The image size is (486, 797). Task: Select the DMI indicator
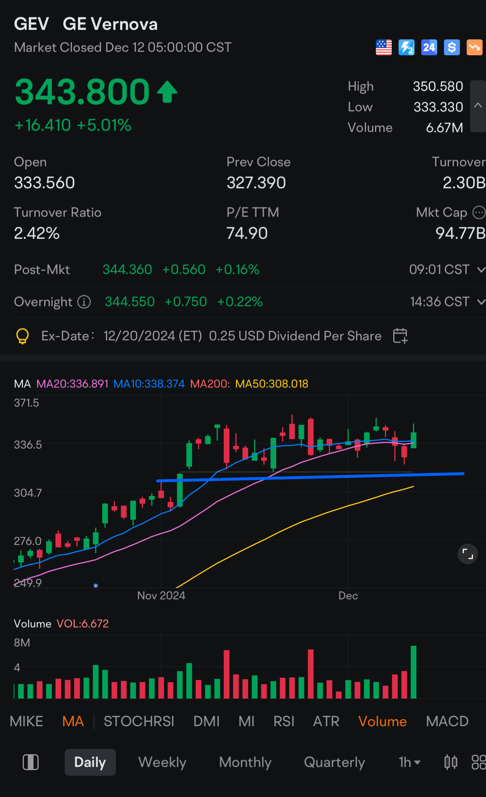click(206, 721)
